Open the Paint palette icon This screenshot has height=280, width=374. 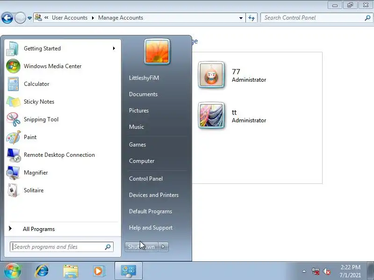coord(13,137)
